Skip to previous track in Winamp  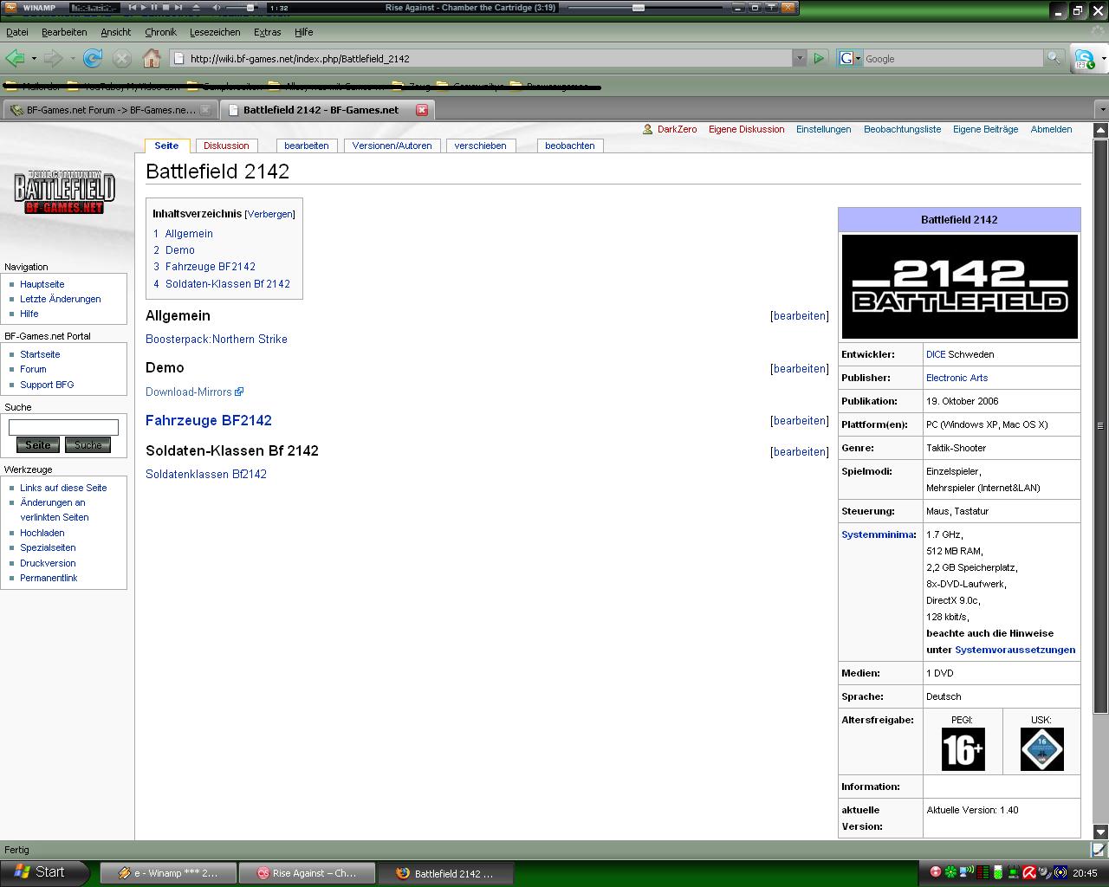point(133,7)
